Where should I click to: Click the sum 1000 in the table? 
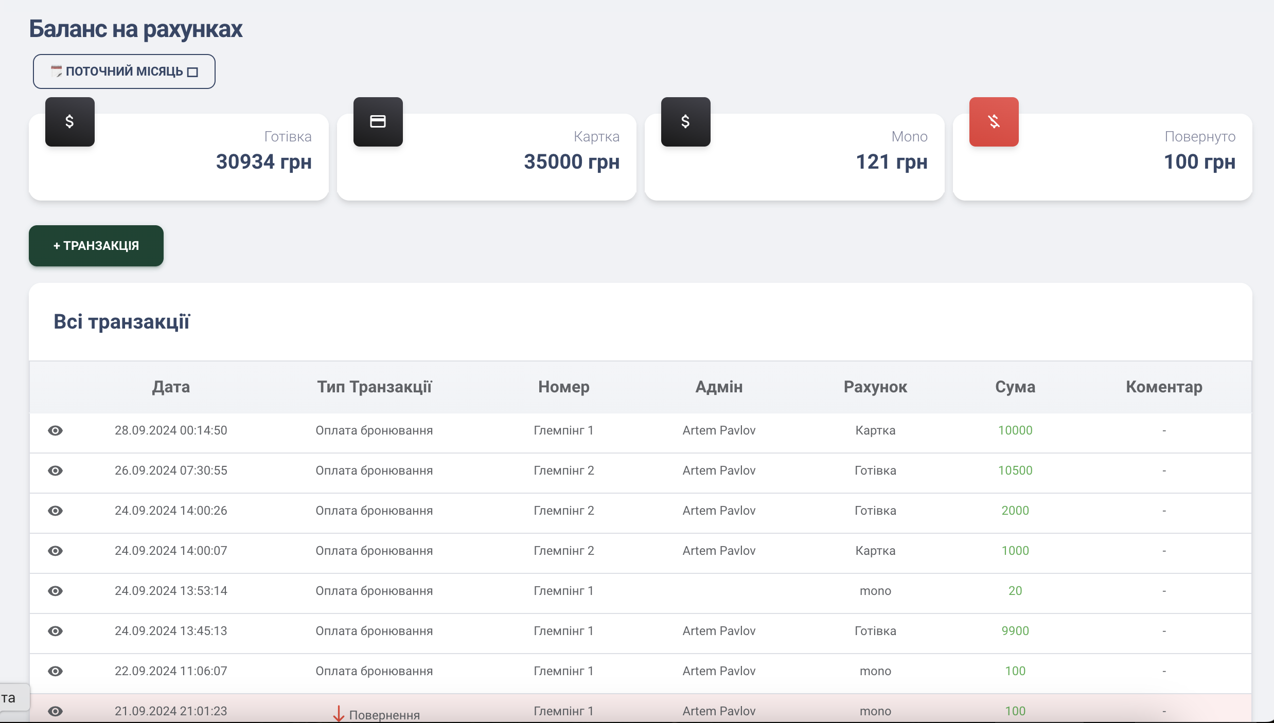click(x=1015, y=551)
